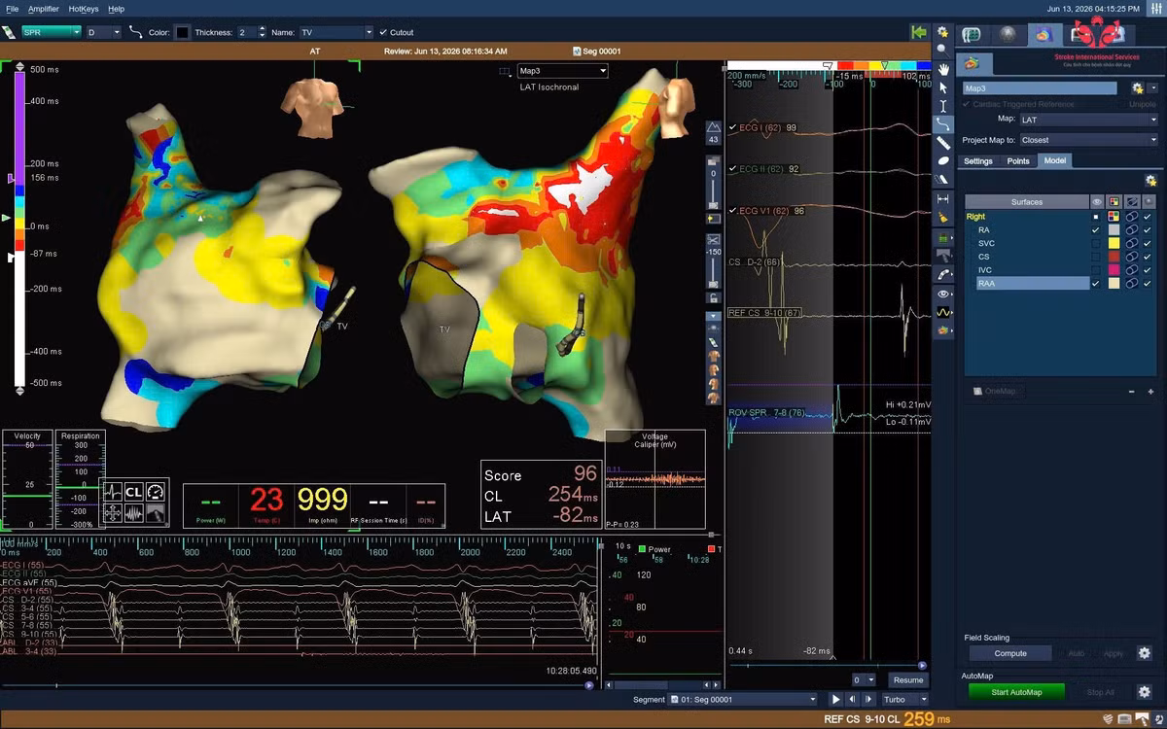Select the magnifier zoom tool

tap(942, 50)
